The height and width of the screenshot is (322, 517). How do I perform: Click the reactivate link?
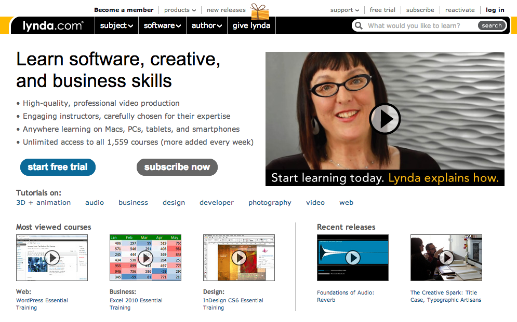coord(460,10)
